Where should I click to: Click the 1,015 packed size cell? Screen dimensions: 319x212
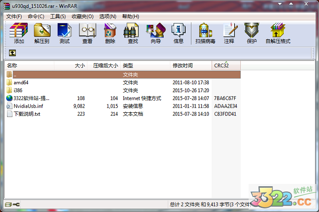pos(112,106)
